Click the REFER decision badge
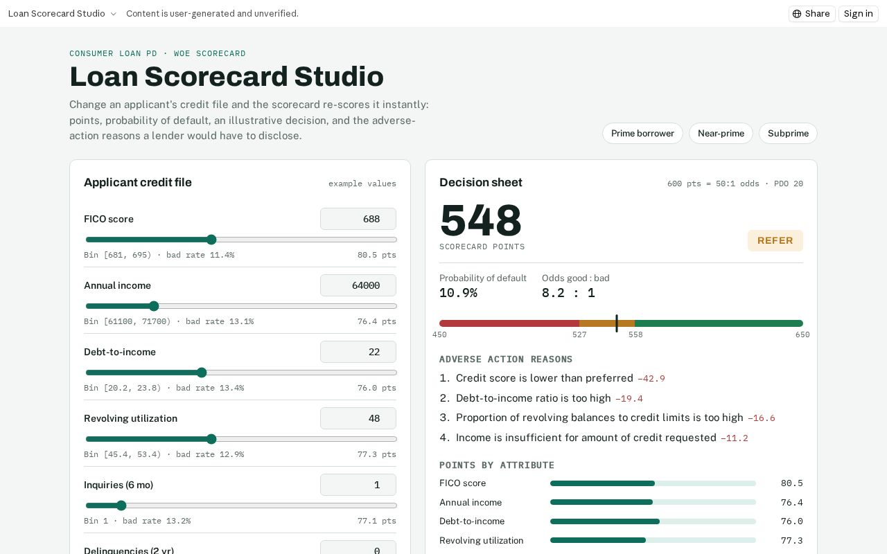The height and width of the screenshot is (554, 887). pyautogui.click(x=775, y=240)
